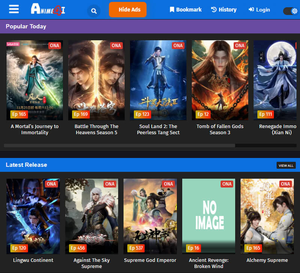Image resolution: width=300 pixels, height=273 pixels.
Task: Open Supreme God Emperor poster
Action: click(150, 216)
